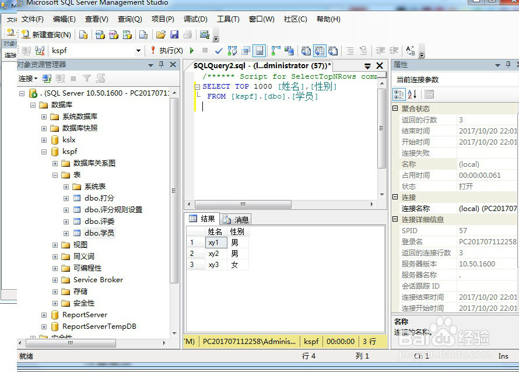The image size is (519, 372).
Task: Click the SQL Server Compact Query icon
Action: tap(143, 34)
